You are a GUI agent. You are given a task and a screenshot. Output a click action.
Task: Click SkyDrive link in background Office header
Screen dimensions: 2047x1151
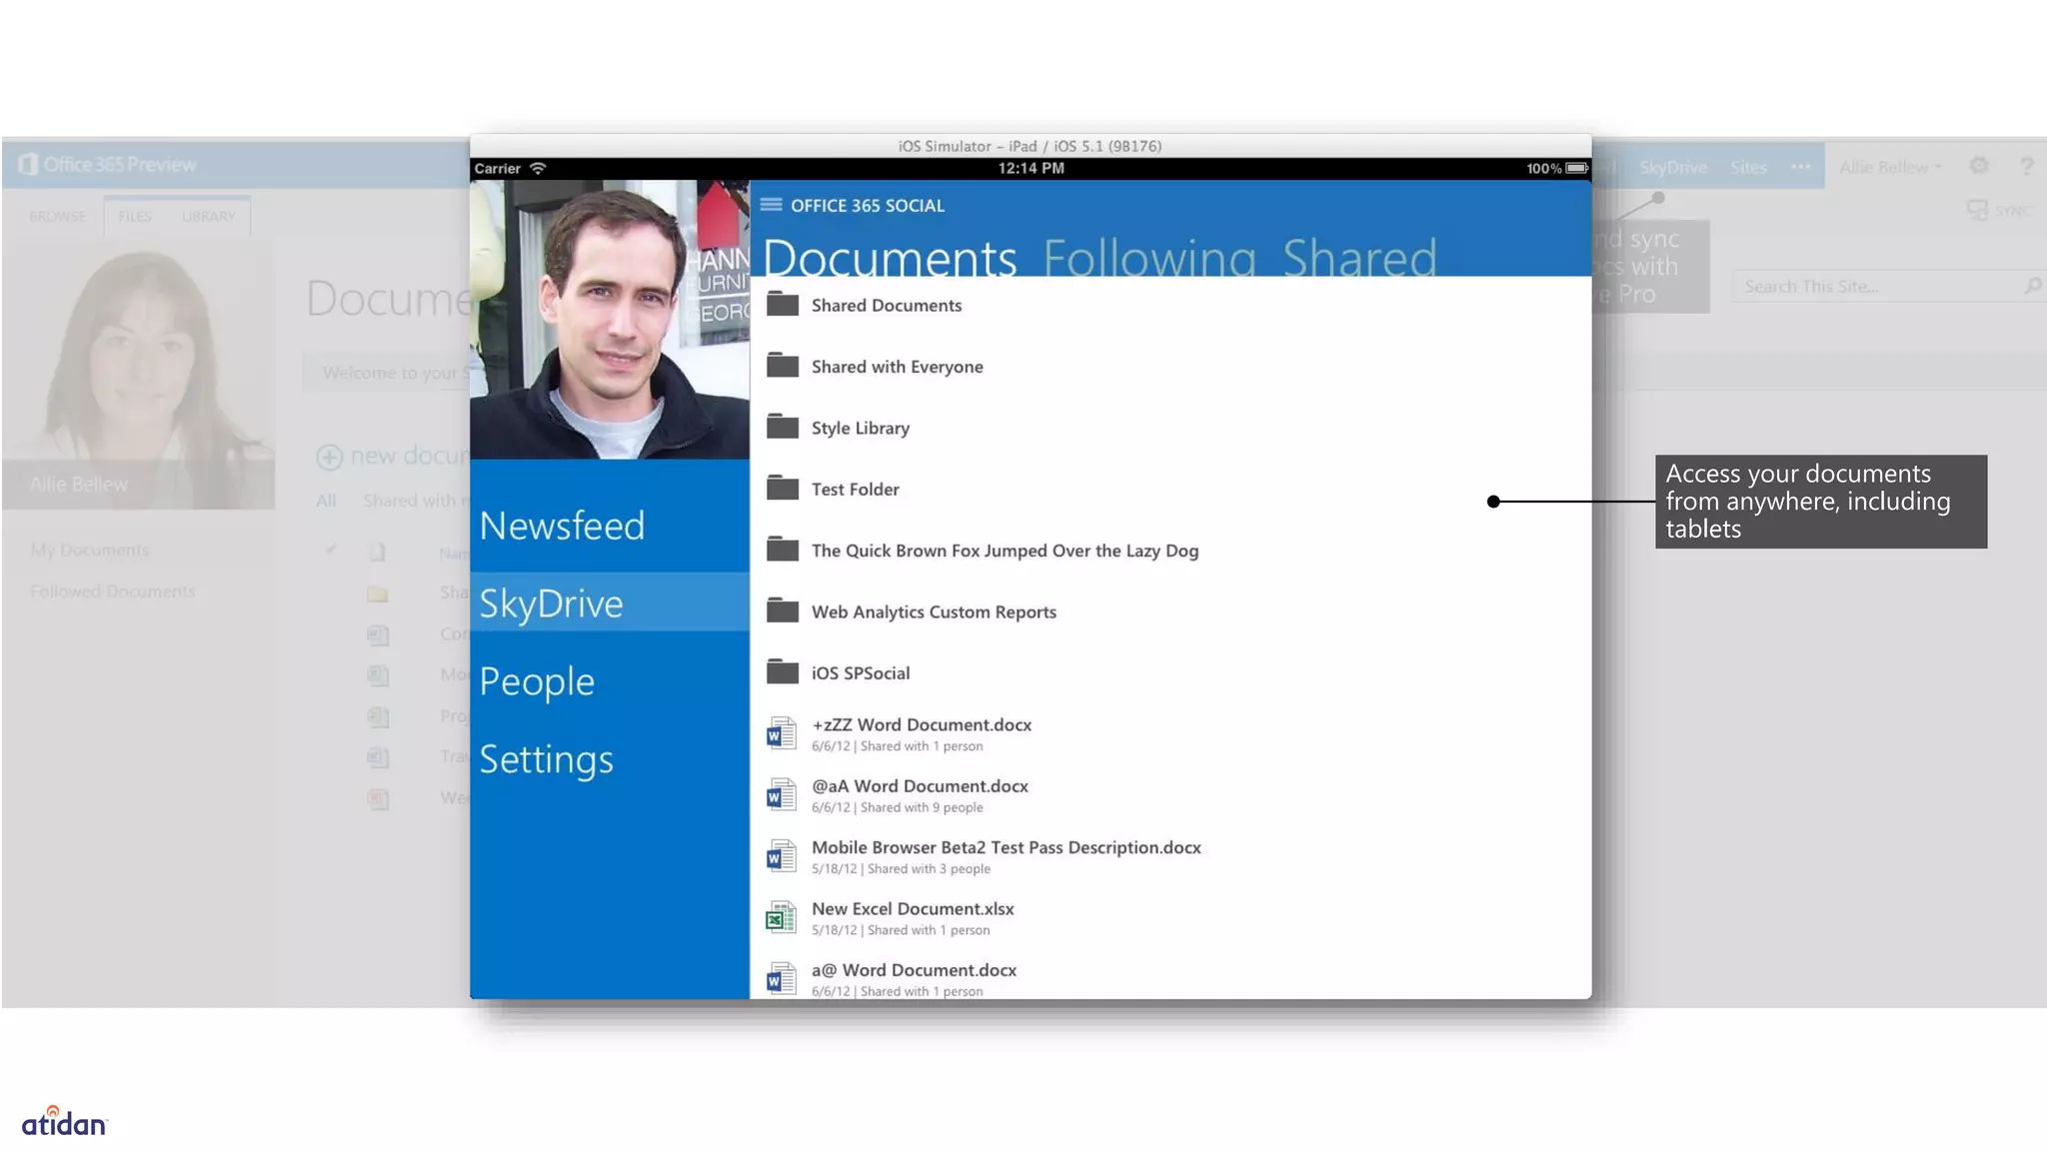click(x=1673, y=167)
